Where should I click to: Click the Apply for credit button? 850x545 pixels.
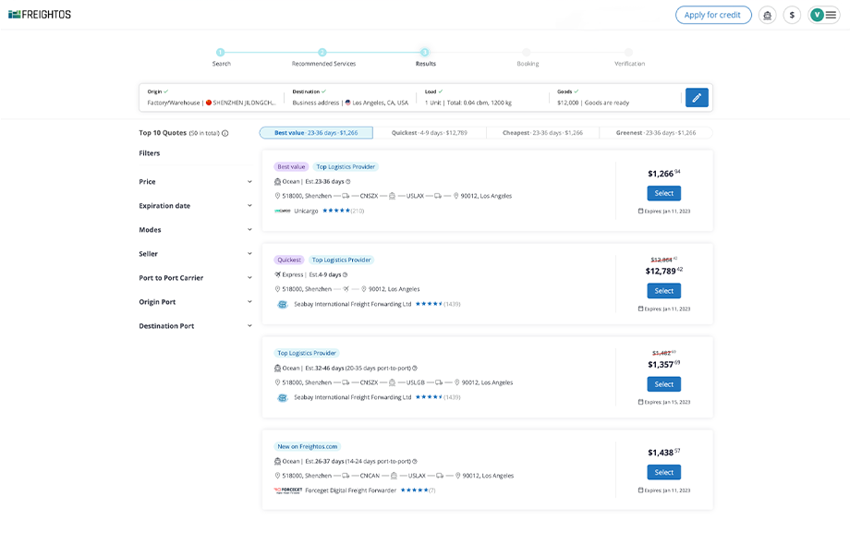point(712,15)
